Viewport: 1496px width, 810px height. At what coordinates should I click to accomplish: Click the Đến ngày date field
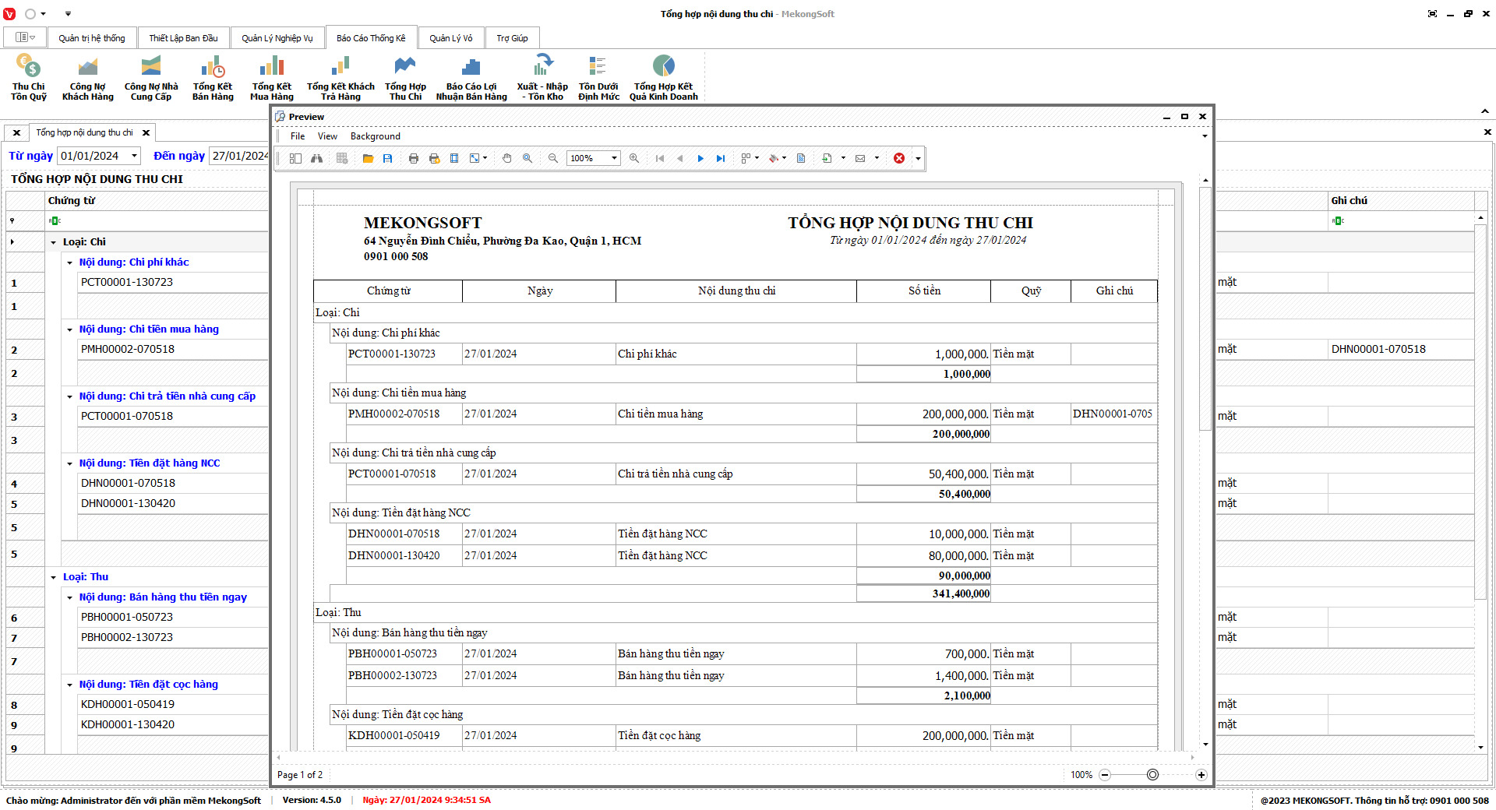click(240, 156)
